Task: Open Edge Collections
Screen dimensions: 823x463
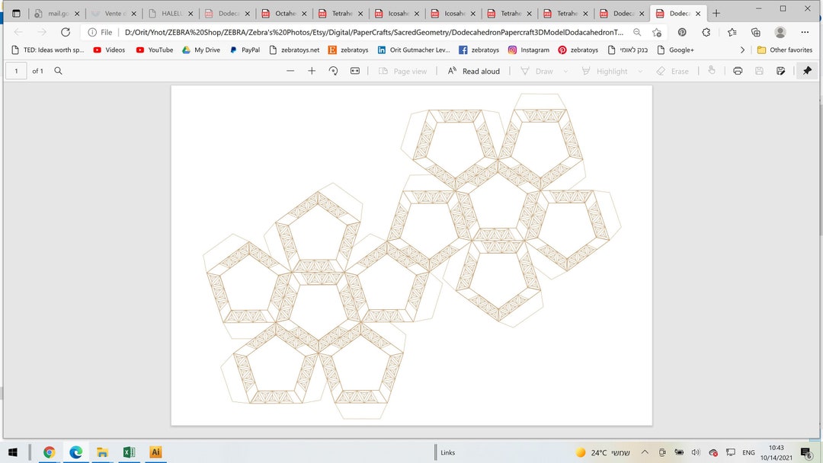Action: (x=757, y=34)
